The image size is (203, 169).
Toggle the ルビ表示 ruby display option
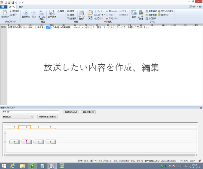151,18
